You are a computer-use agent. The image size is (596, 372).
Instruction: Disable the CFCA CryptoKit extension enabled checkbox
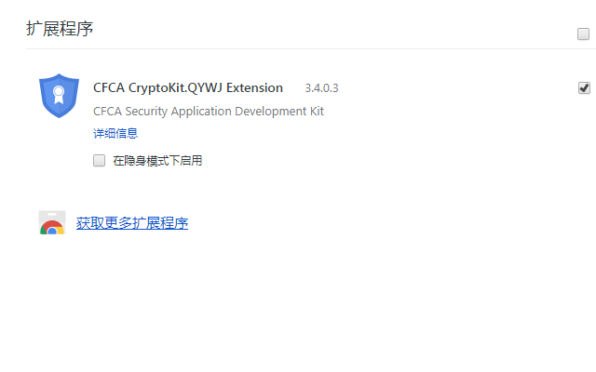[584, 88]
